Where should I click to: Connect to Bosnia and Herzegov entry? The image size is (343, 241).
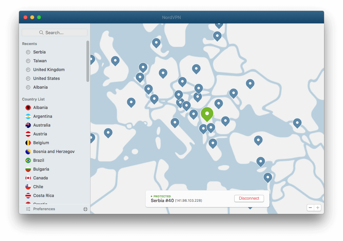(x=55, y=151)
